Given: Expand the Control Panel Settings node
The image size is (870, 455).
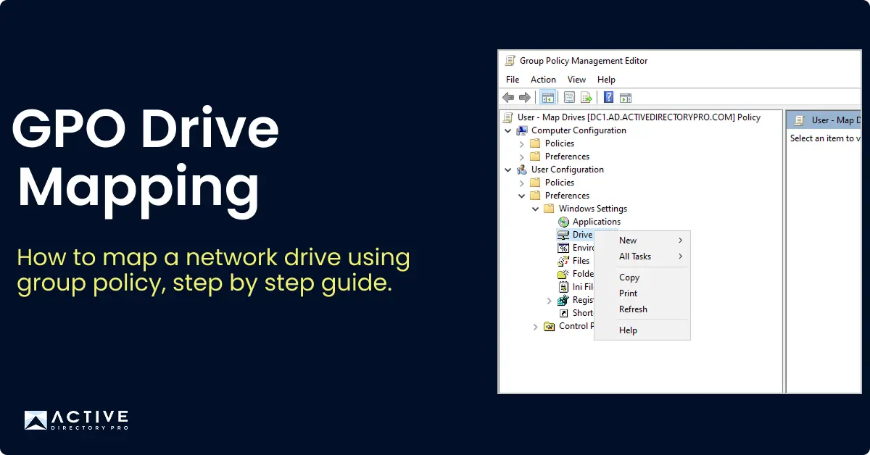Looking at the screenshot, I should tap(536, 327).
